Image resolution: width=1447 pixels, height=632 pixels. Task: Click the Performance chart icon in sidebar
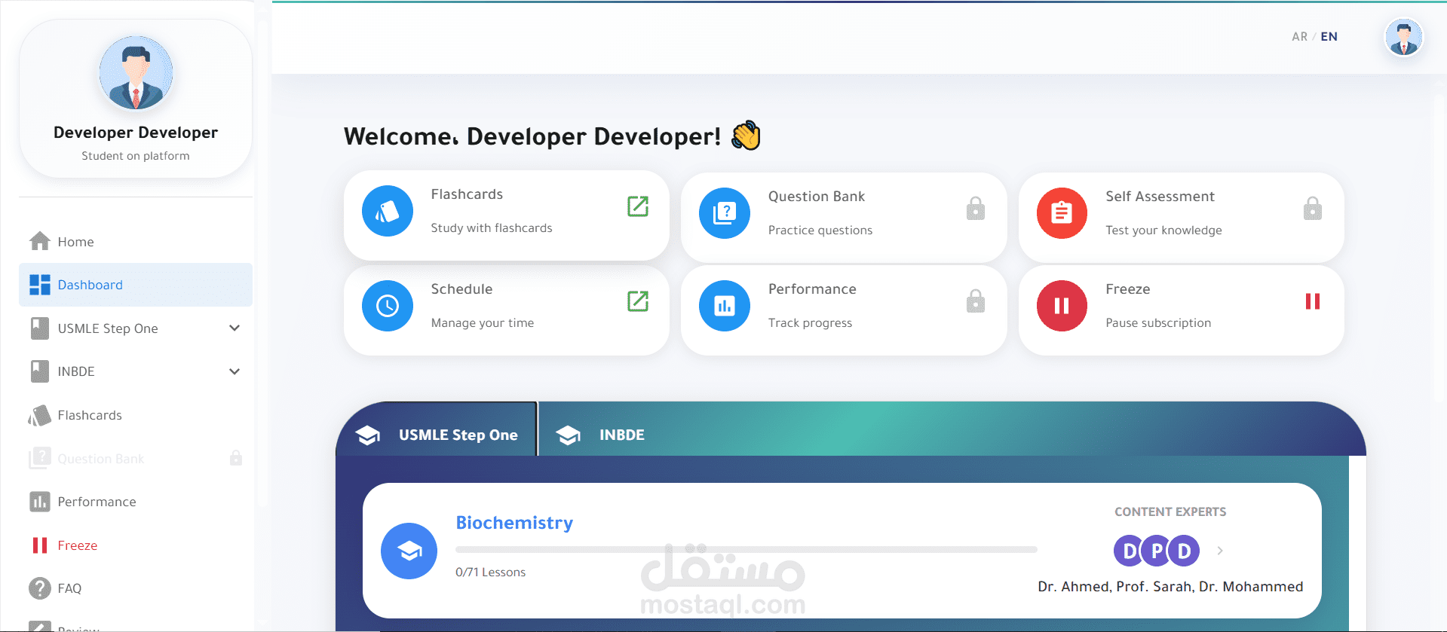click(x=40, y=502)
